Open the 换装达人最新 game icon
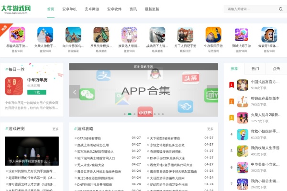The height and width of the screenshot is (191, 287). [x=129, y=34]
